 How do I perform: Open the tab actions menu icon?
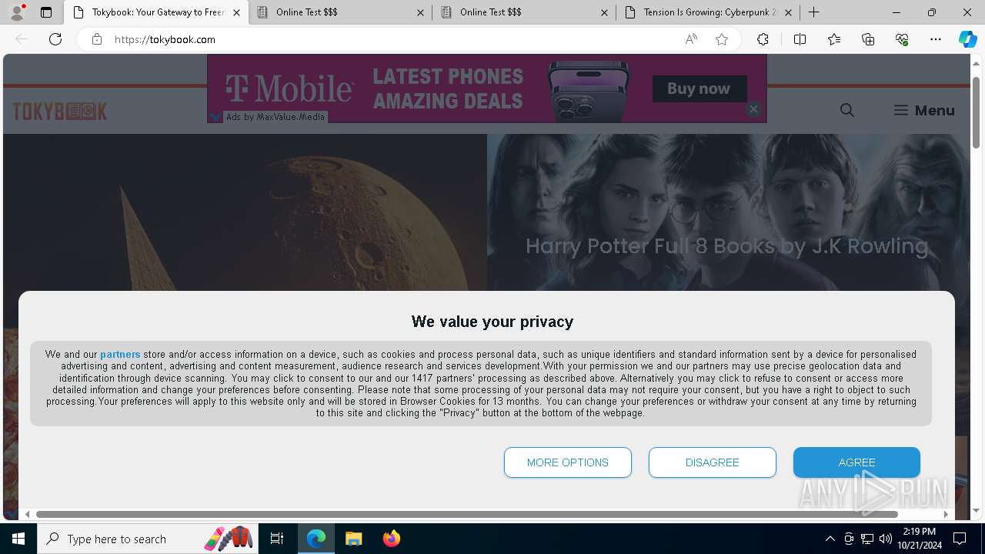coord(46,12)
